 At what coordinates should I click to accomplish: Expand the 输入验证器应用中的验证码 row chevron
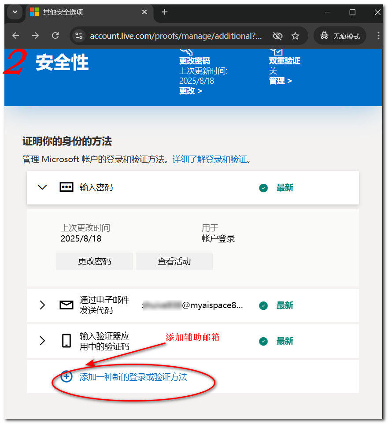coord(42,341)
